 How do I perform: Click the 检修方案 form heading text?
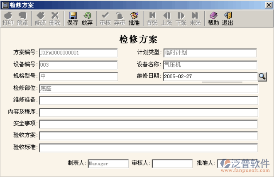point(138,39)
